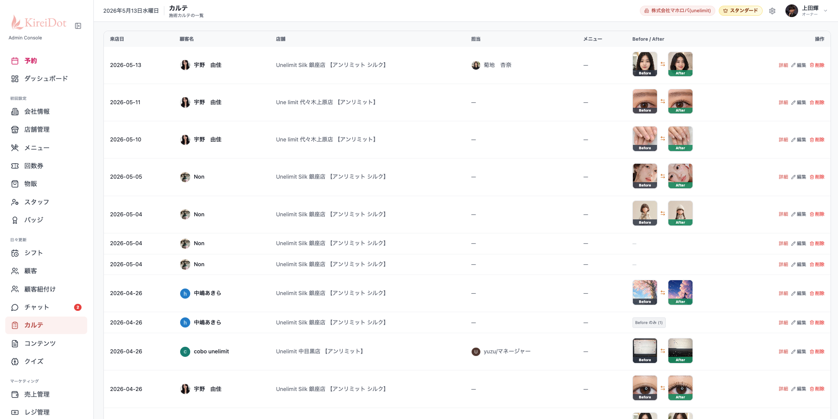The image size is (838, 419).
Task: Click the Before / After column header
Action: coord(648,39)
